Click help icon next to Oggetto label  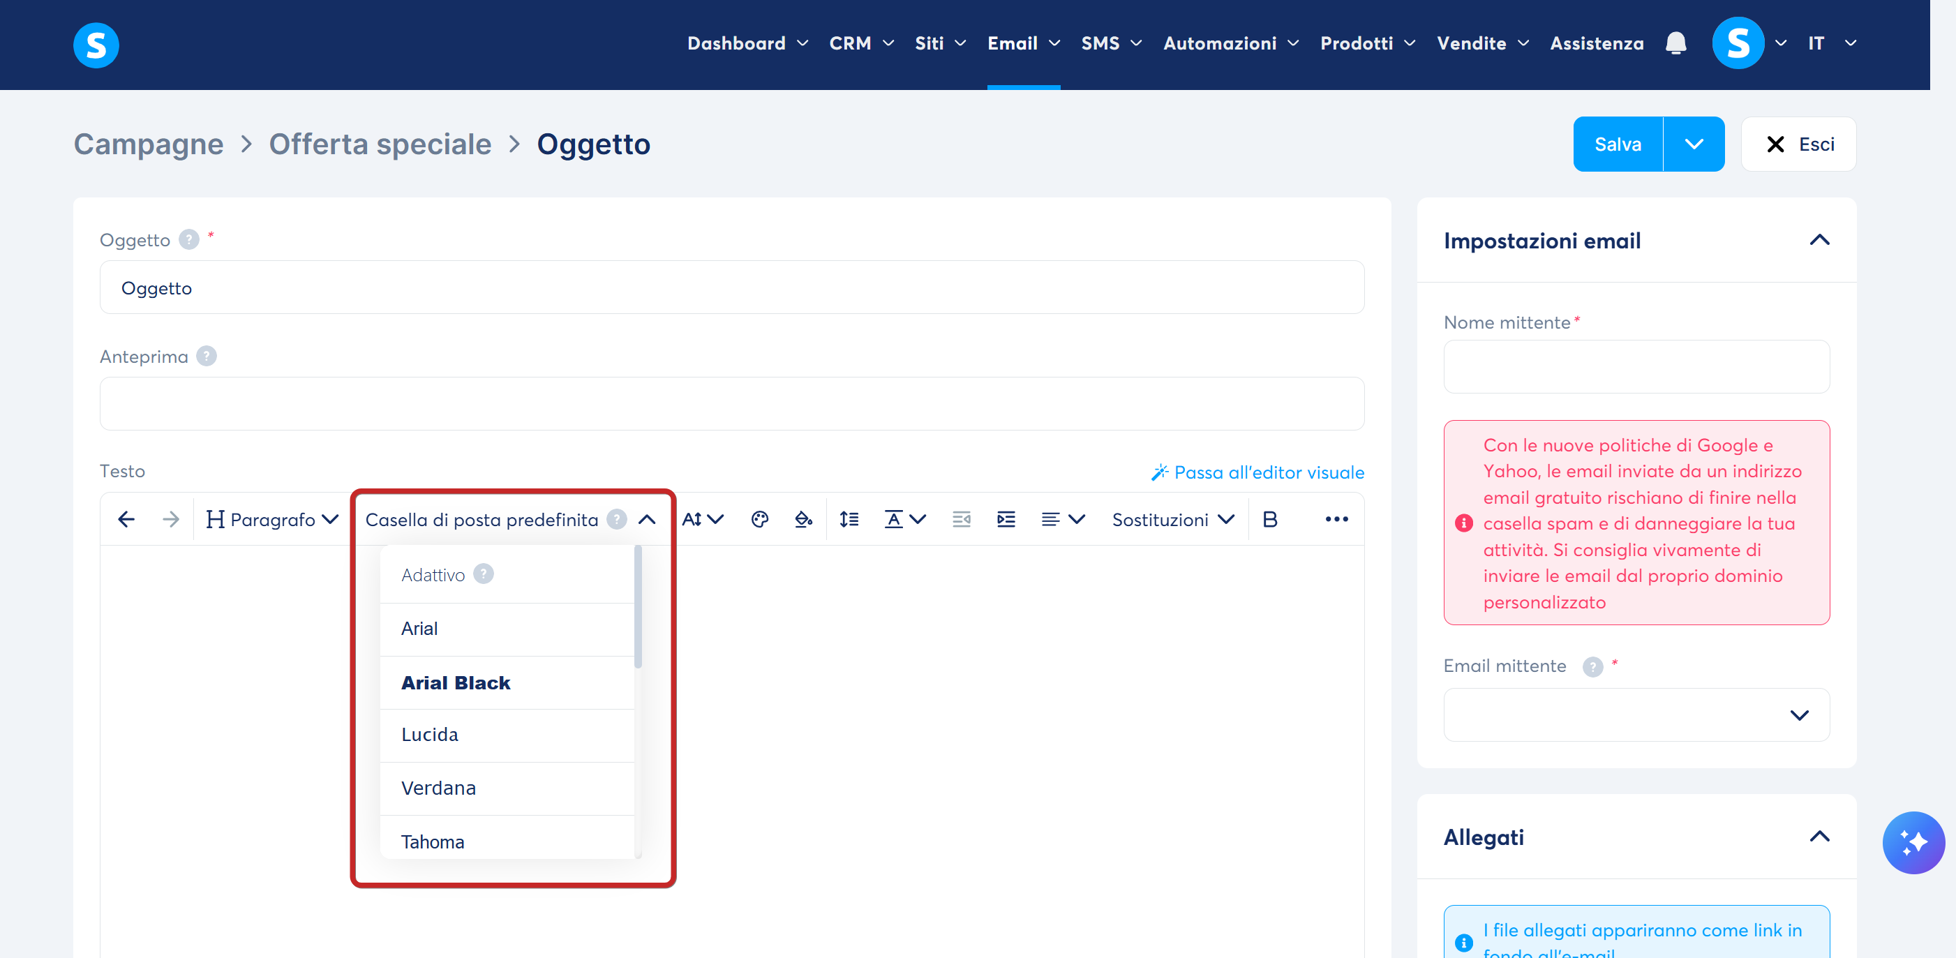click(x=188, y=240)
